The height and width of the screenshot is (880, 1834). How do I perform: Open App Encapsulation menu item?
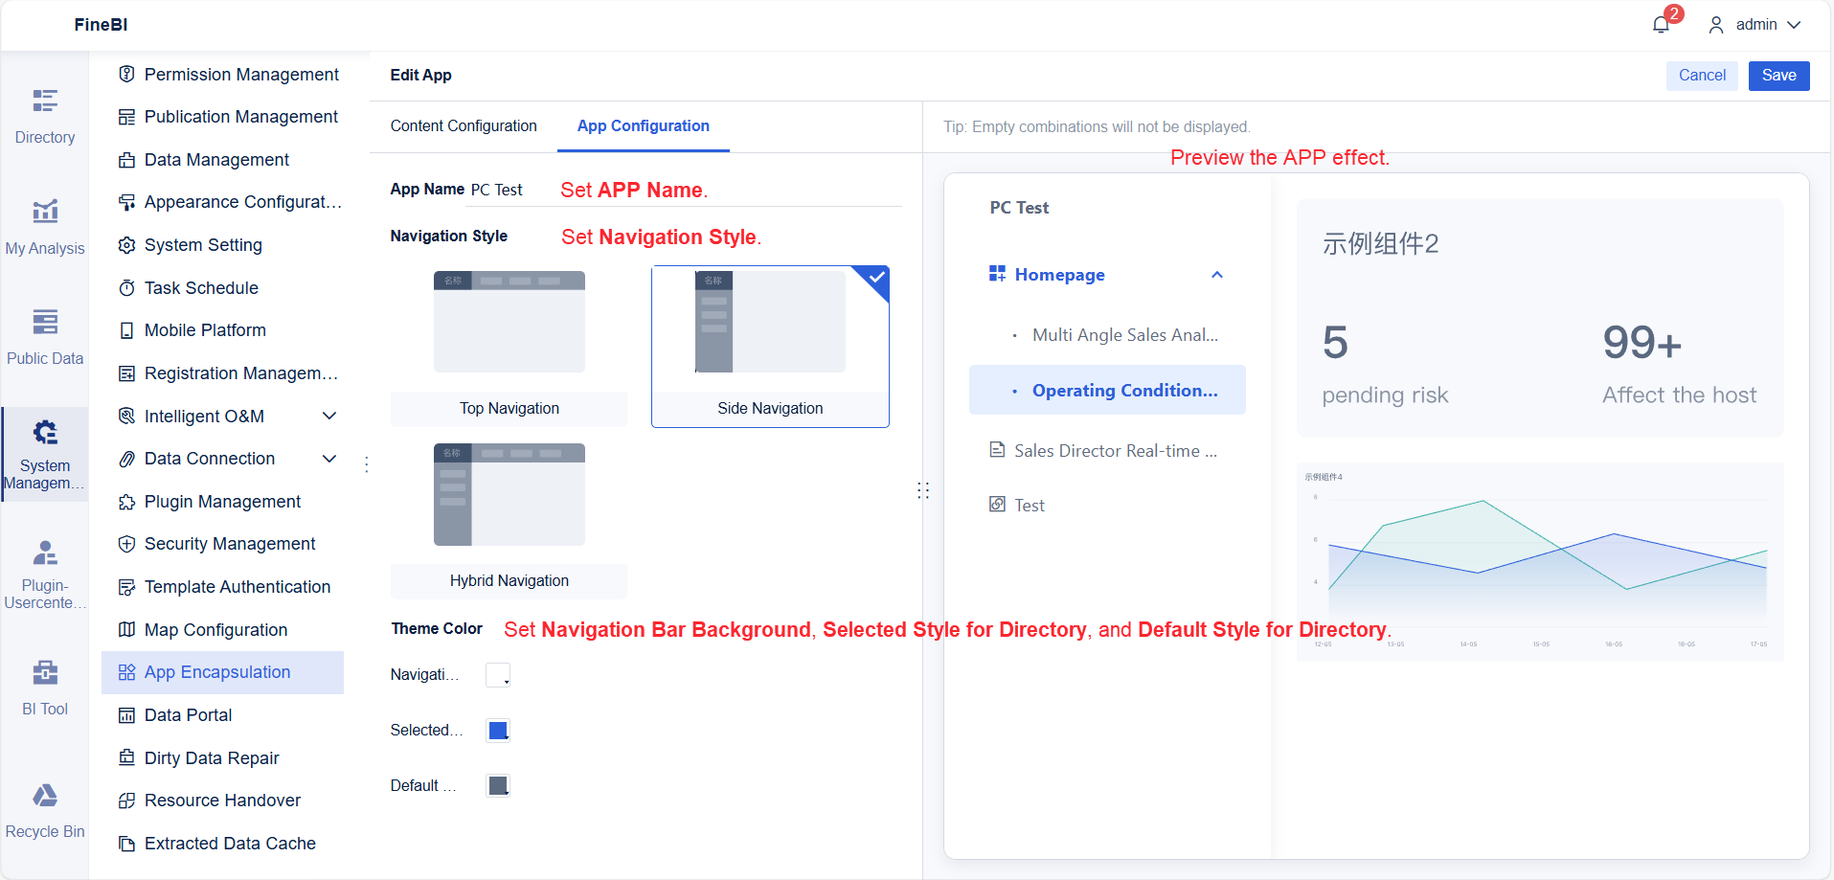[x=222, y=672]
